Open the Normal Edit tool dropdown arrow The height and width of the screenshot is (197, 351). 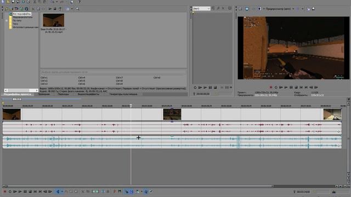(62, 192)
